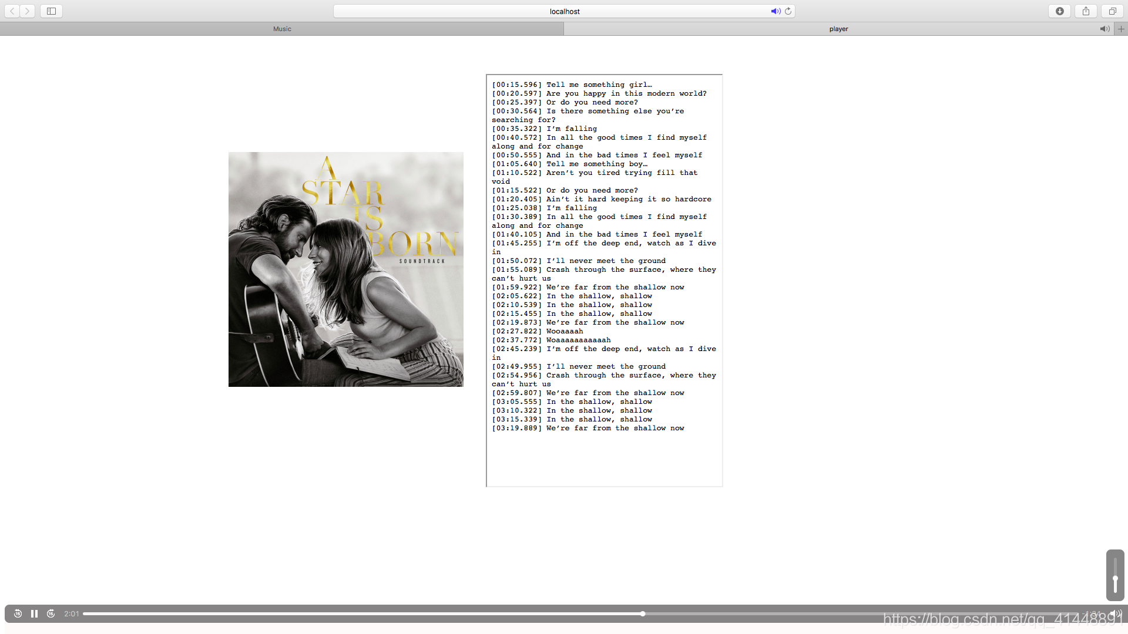The height and width of the screenshot is (634, 1128).
Task: Click the [03:19.889] final lyric line
Action: tap(588, 428)
